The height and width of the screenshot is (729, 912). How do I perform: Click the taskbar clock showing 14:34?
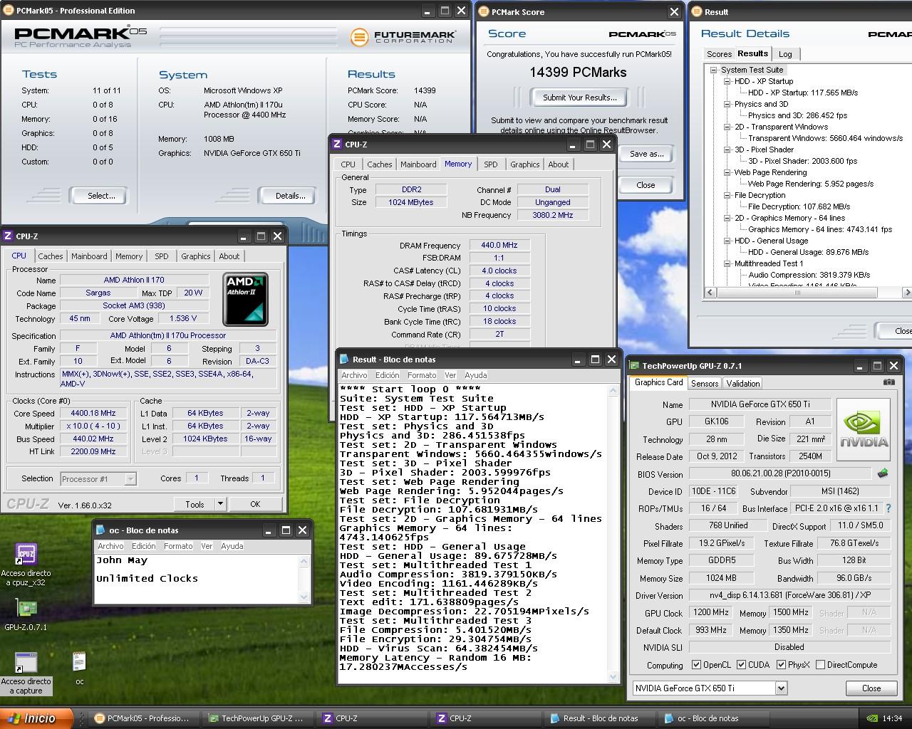pyautogui.click(x=891, y=718)
